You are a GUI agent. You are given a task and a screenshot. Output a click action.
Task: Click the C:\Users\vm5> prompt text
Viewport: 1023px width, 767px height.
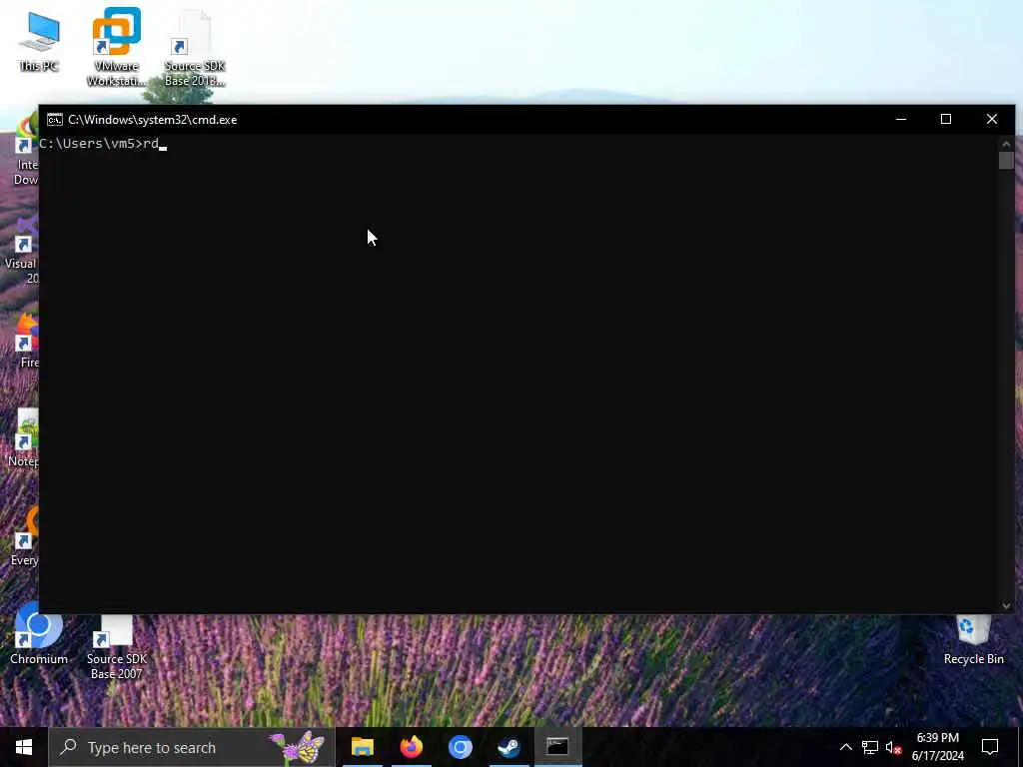pyautogui.click(x=91, y=144)
